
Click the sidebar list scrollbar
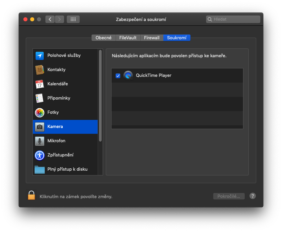coord(100,96)
